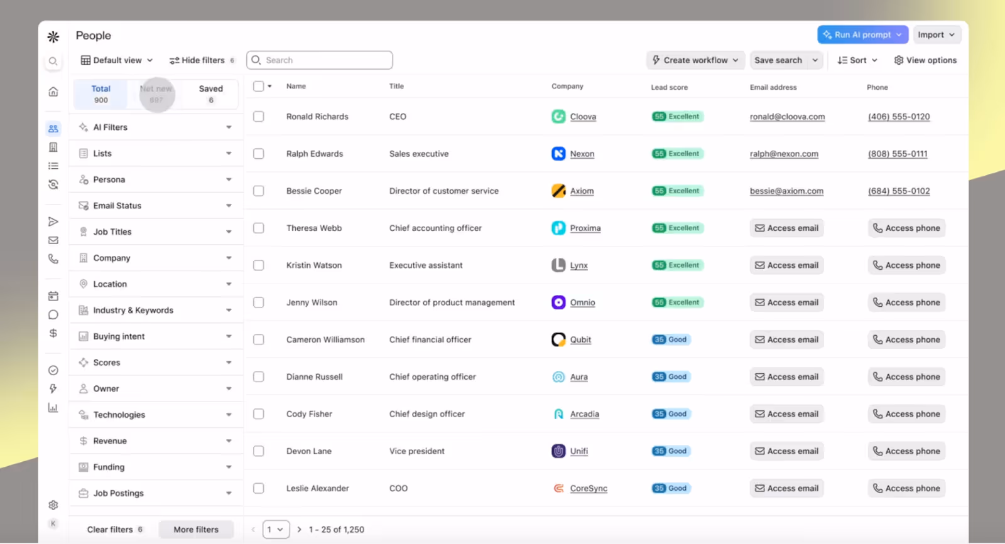
Task: Check the Cameron Williamson row checkbox
Action: (x=258, y=339)
